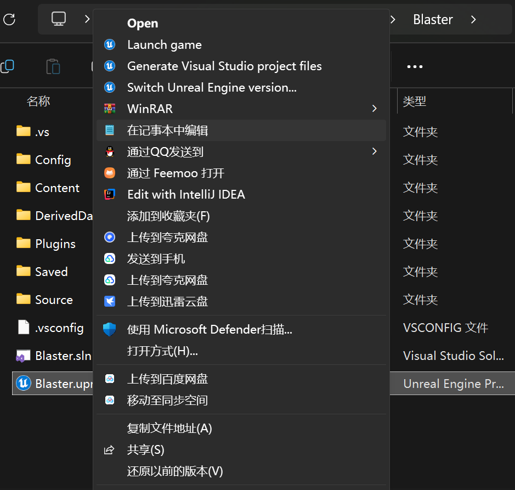Click the paste clipboard icon in the toolbar
This screenshot has height=490, width=515.
(x=53, y=66)
